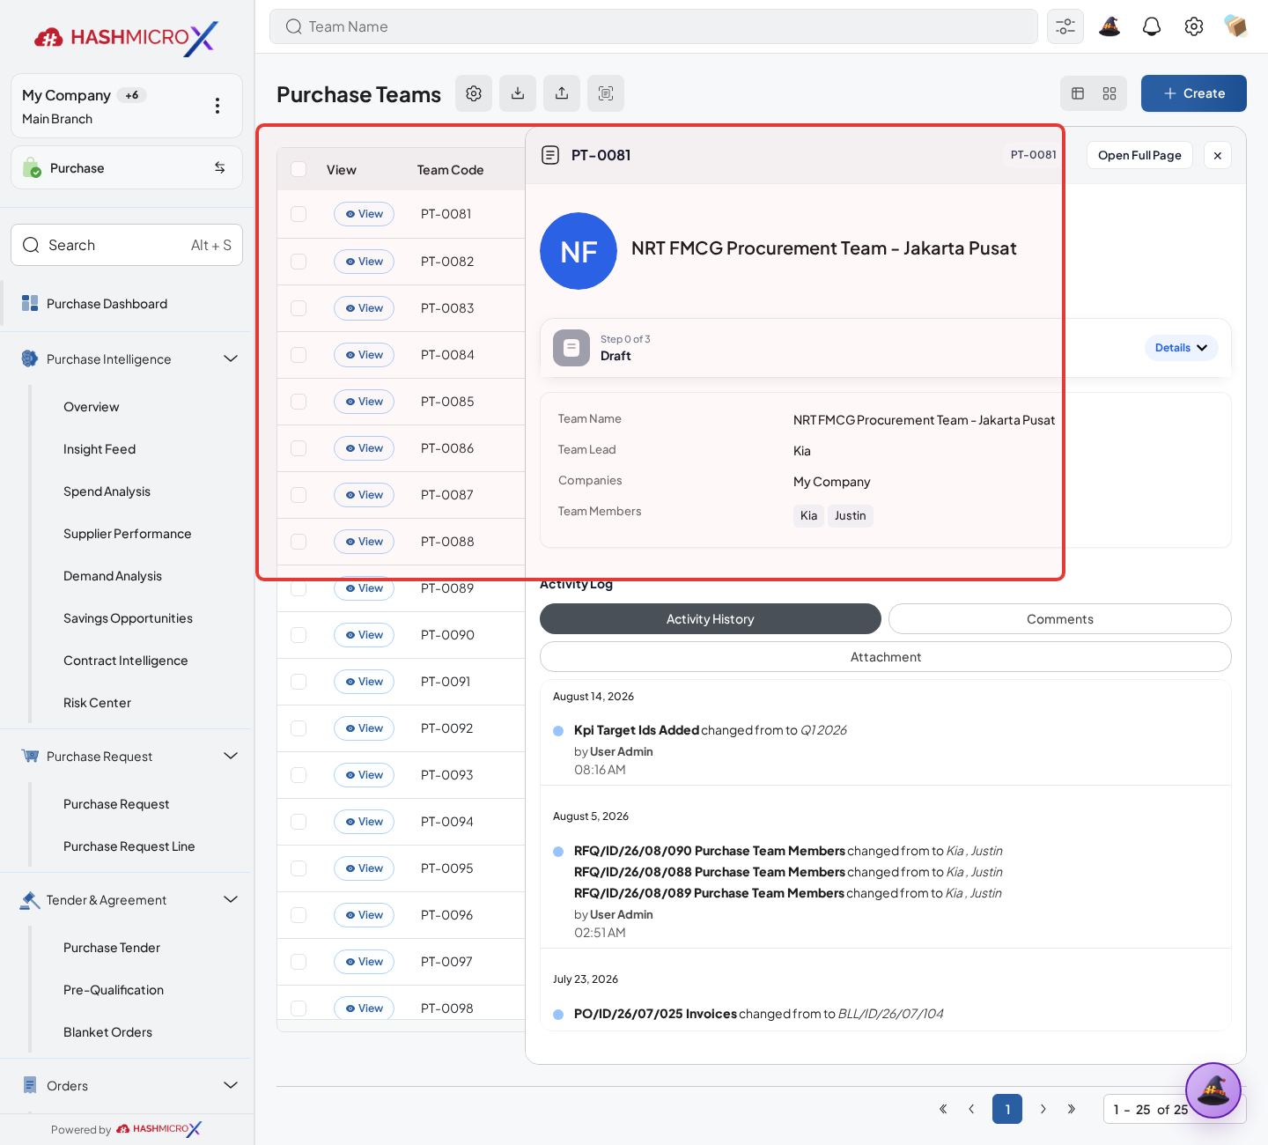This screenshot has height=1145, width=1268.
Task: Click the wizard hat icon in top bar
Action: [x=1109, y=26]
